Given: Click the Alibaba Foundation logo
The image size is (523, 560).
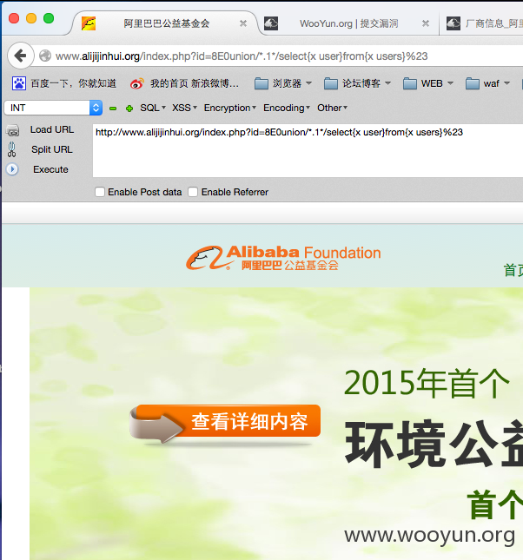Looking at the screenshot, I should [283, 257].
